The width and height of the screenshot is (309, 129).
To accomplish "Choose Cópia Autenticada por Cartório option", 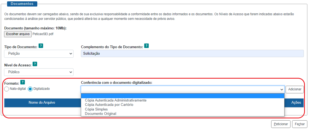I will (x=109, y=105).
